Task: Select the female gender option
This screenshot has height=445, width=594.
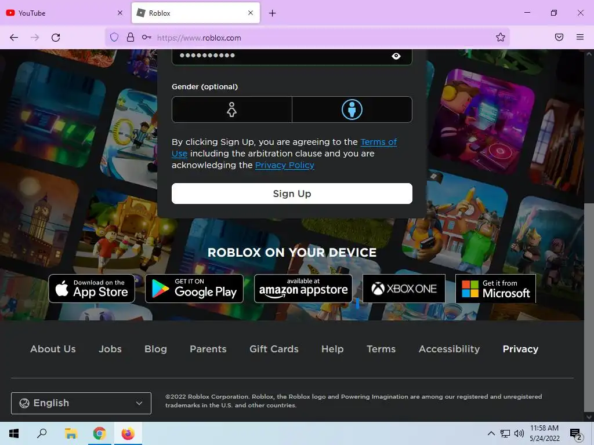Action: [x=232, y=110]
